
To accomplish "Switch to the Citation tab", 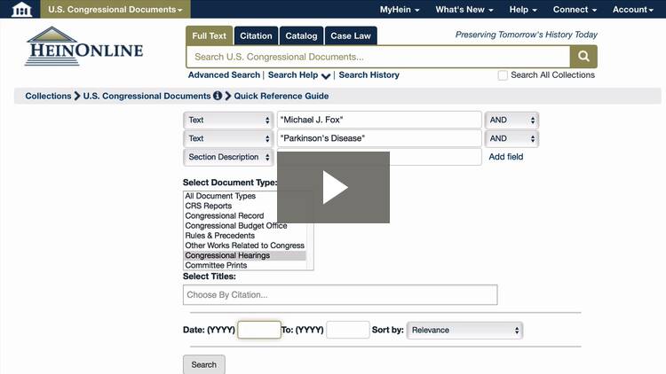I will coord(256,36).
